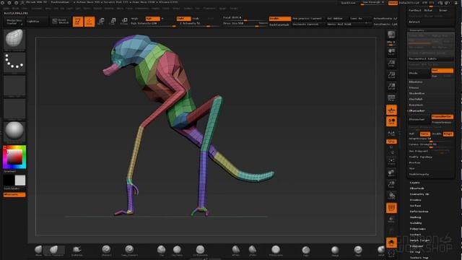
Task: Open the Transform menu
Action: 209,9
